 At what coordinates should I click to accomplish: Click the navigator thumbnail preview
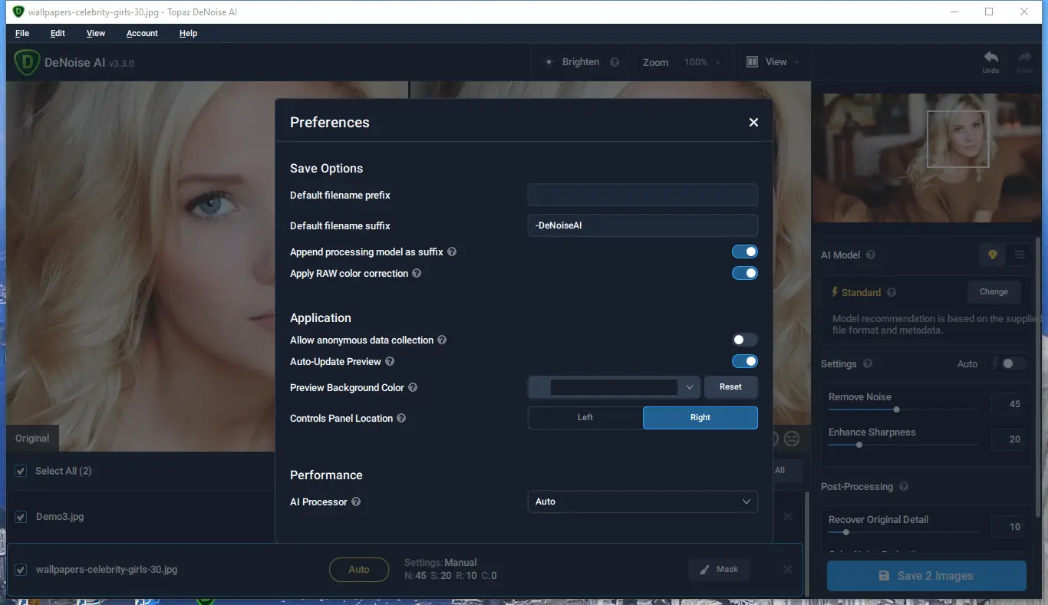coord(927,158)
